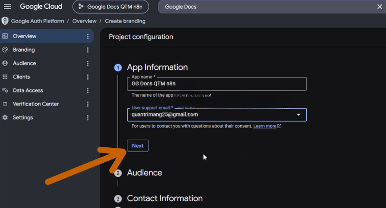The width and height of the screenshot is (386, 208).
Task: Expand the App Information step header
Action: 157,67
